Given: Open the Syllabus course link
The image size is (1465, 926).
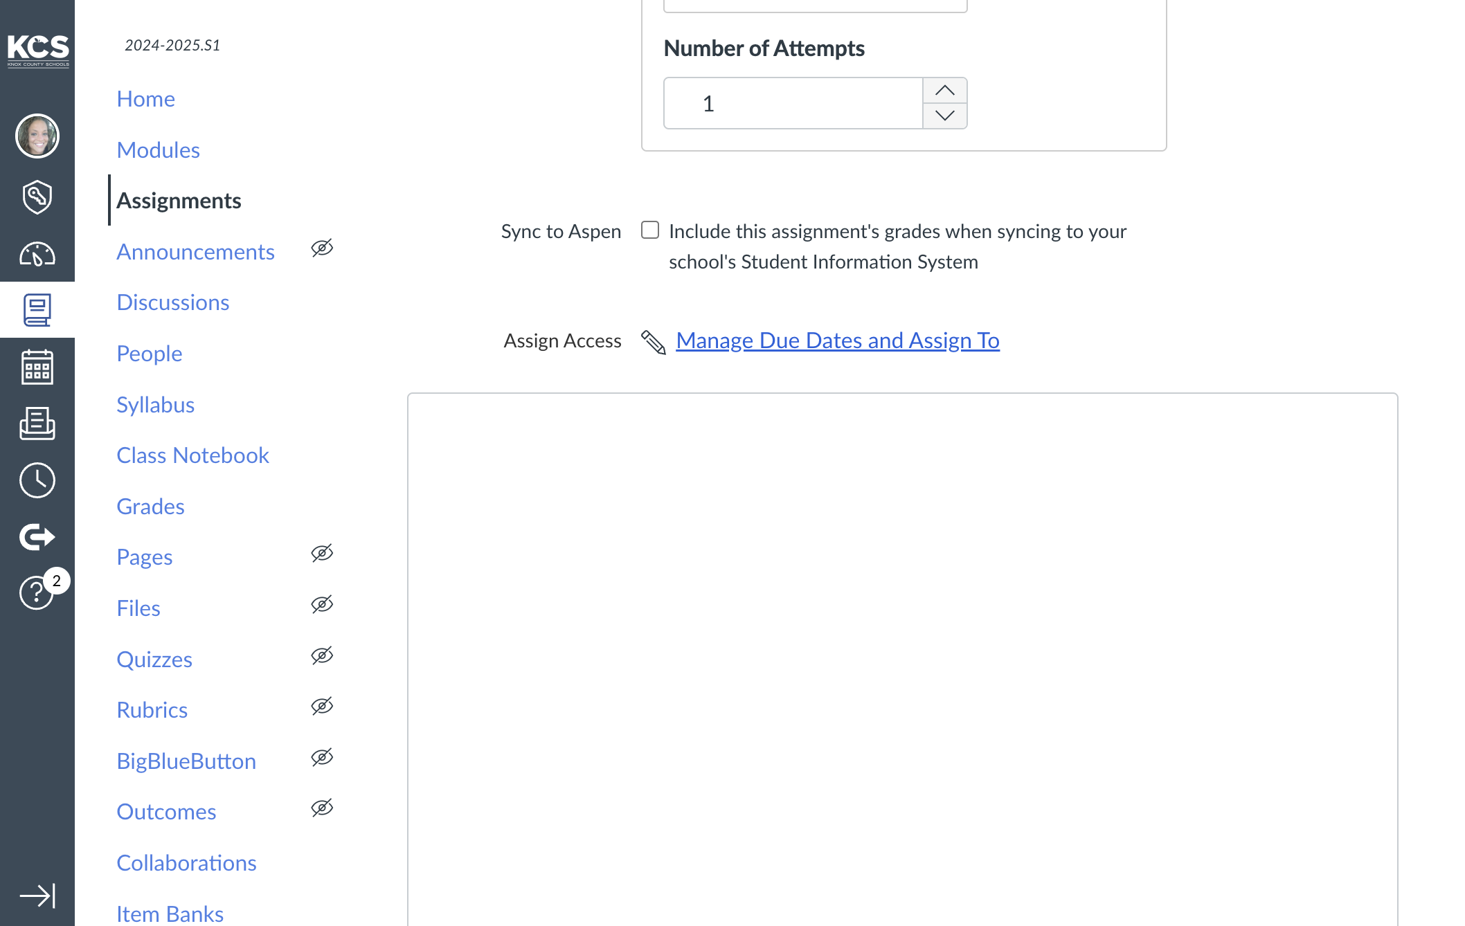Looking at the screenshot, I should coord(156,405).
